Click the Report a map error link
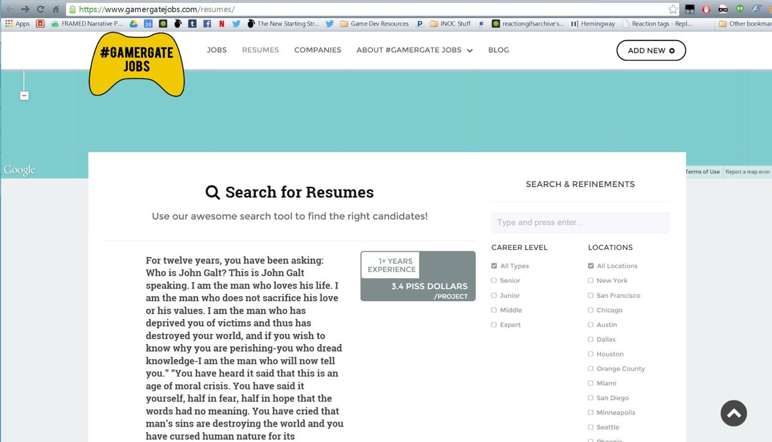This screenshot has height=442, width=772. pos(748,172)
